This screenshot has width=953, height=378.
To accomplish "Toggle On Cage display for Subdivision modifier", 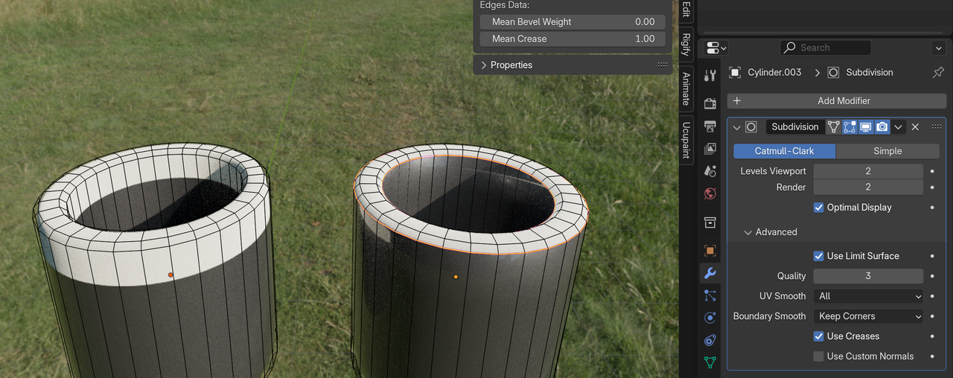I will coord(834,127).
